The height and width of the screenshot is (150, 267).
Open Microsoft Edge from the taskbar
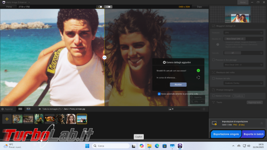tap(157, 146)
